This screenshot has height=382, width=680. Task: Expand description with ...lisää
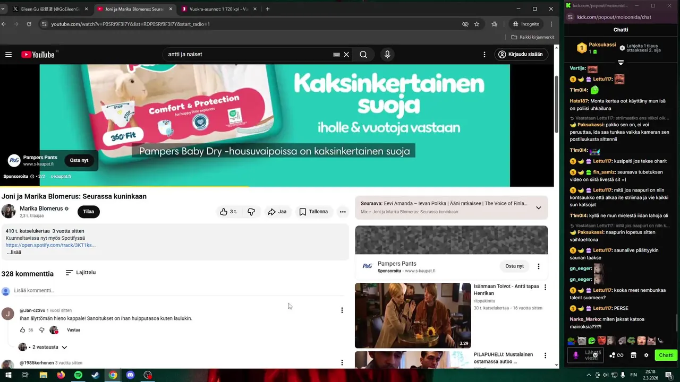click(x=14, y=252)
